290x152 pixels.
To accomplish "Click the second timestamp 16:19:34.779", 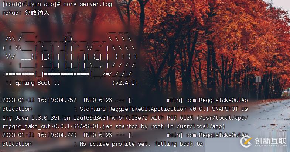I will (57, 135).
